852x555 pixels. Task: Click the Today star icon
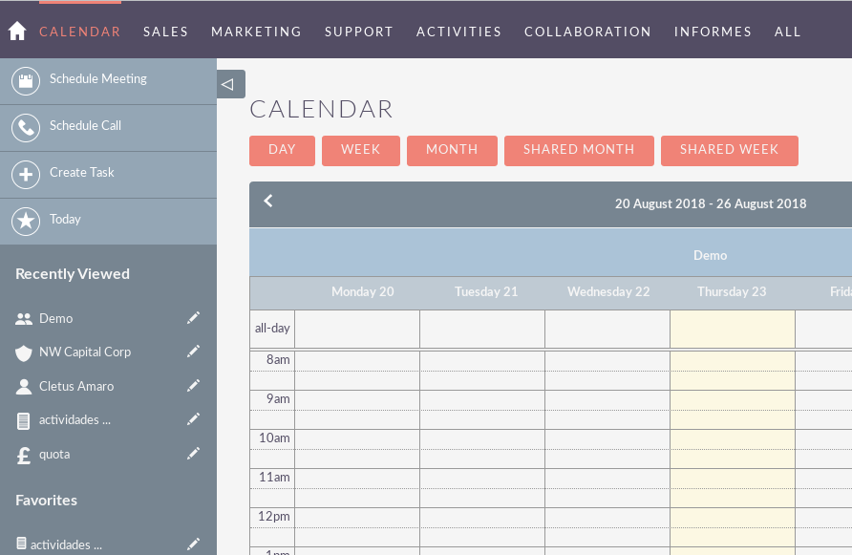pyautogui.click(x=26, y=221)
